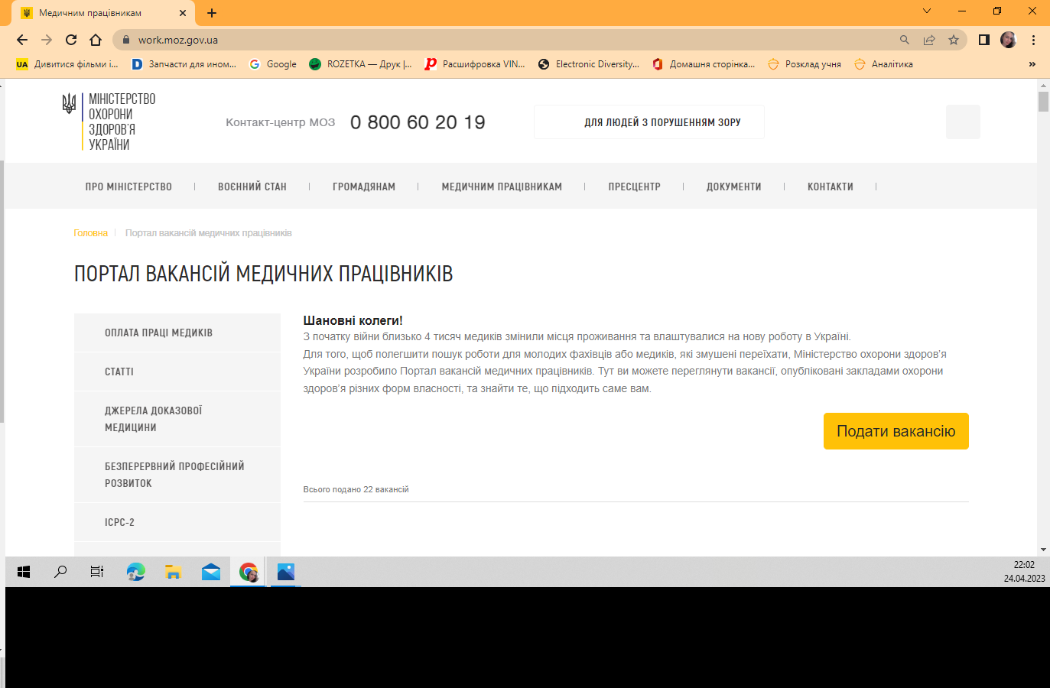Bookmark this page with the star icon
Screen dimensions: 1050x688
[954, 40]
